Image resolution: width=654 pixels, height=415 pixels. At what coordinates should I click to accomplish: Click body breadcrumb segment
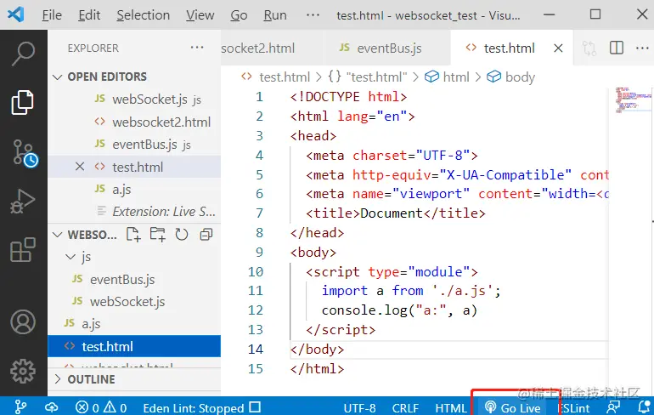pyautogui.click(x=511, y=77)
